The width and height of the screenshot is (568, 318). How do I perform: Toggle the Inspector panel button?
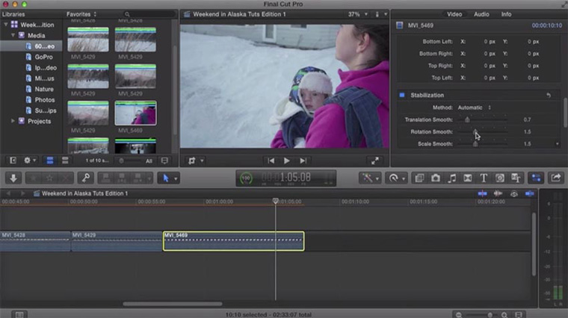coord(536,178)
